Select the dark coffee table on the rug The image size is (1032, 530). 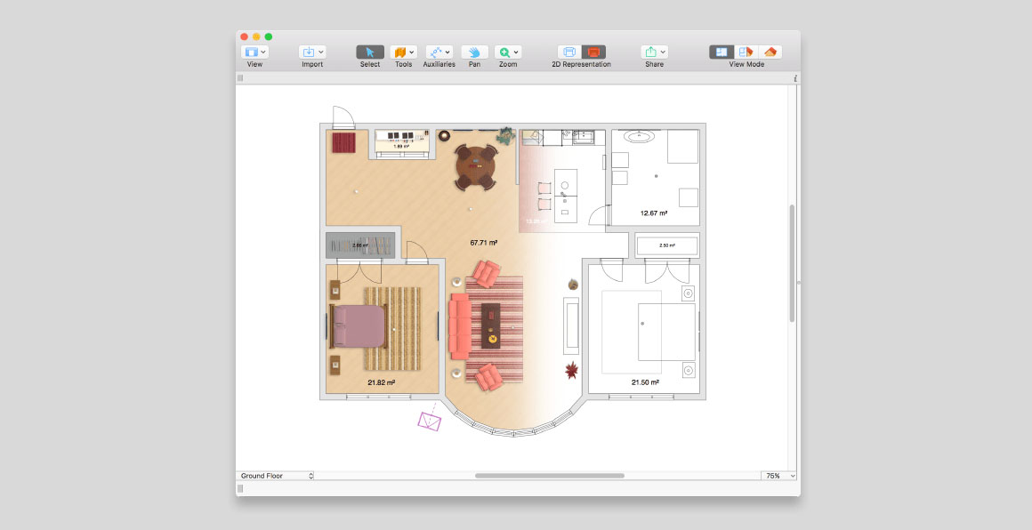(490, 325)
